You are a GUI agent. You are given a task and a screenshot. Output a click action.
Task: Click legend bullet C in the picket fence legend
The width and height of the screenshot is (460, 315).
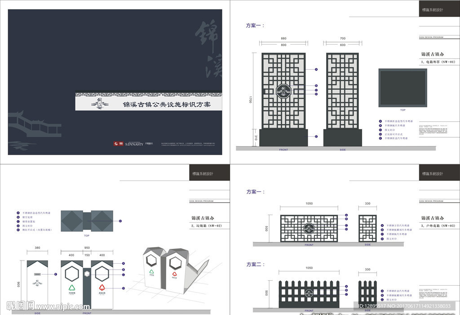[x=382, y=299]
